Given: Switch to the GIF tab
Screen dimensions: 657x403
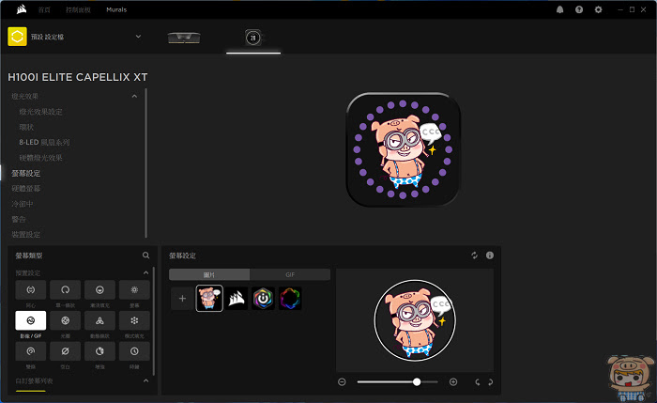Looking at the screenshot, I should pos(290,274).
